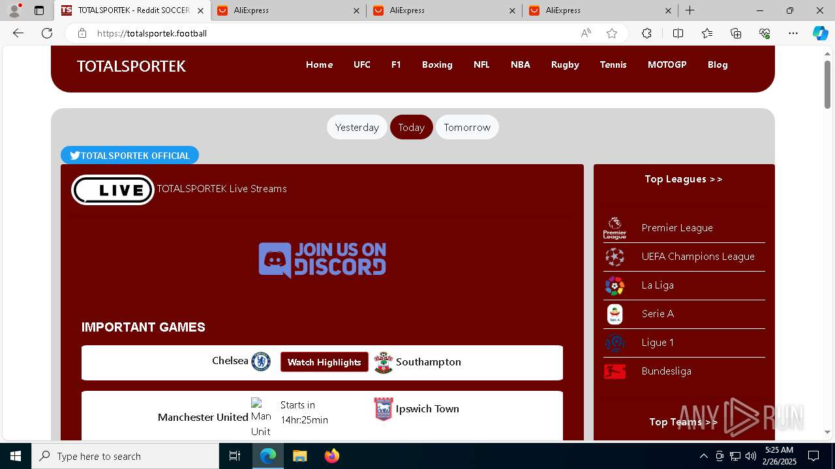Click the browser Back arrow
The image size is (835, 469).
[x=18, y=33]
